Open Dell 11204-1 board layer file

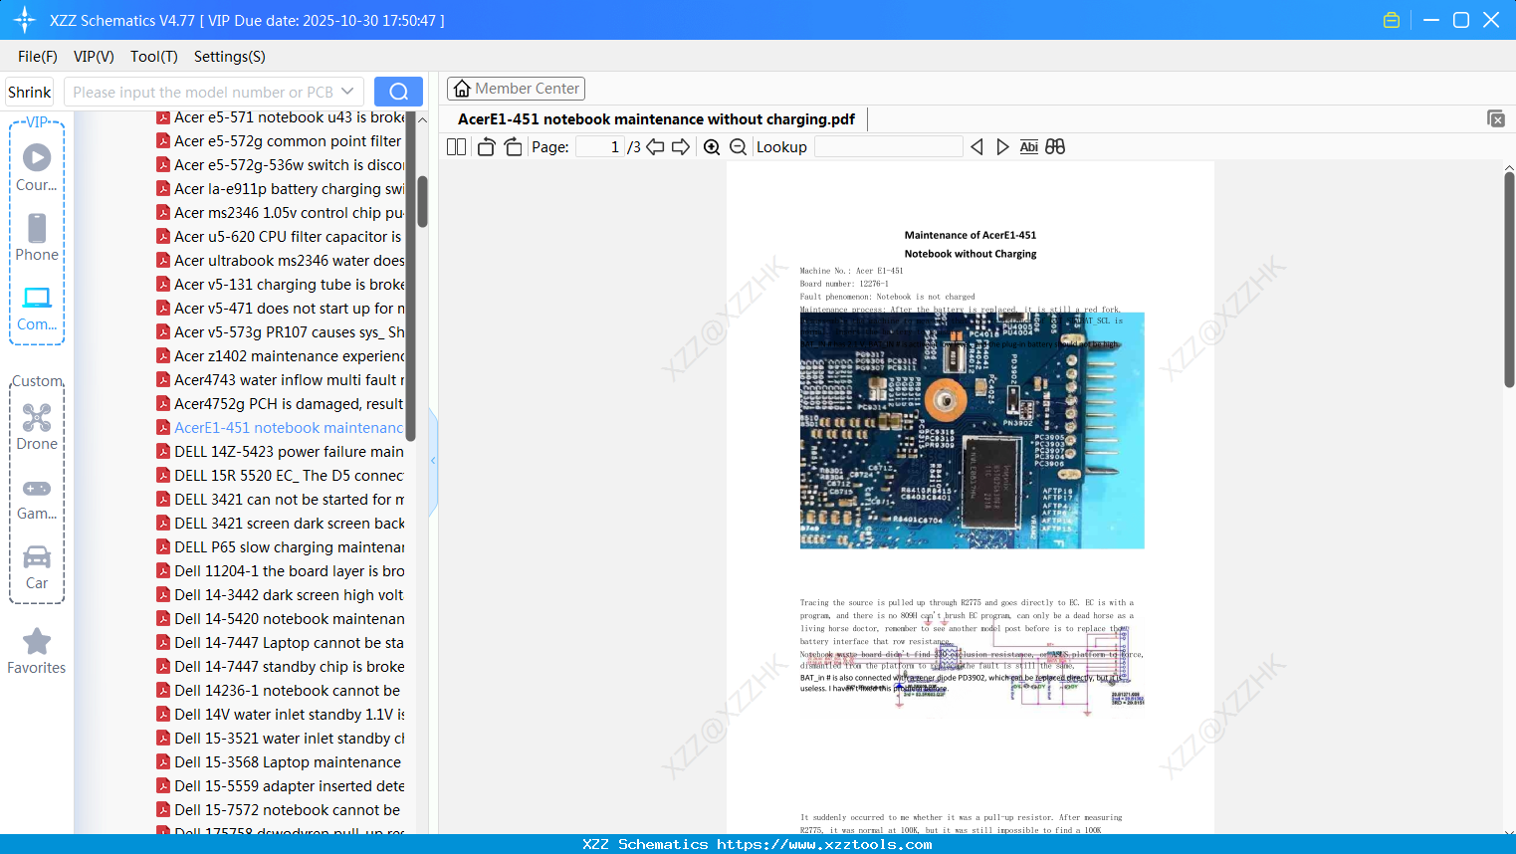pos(280,571)
